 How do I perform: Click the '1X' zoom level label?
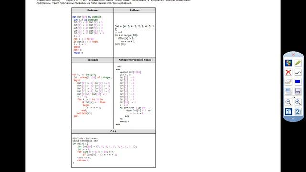tap(294, 97)
